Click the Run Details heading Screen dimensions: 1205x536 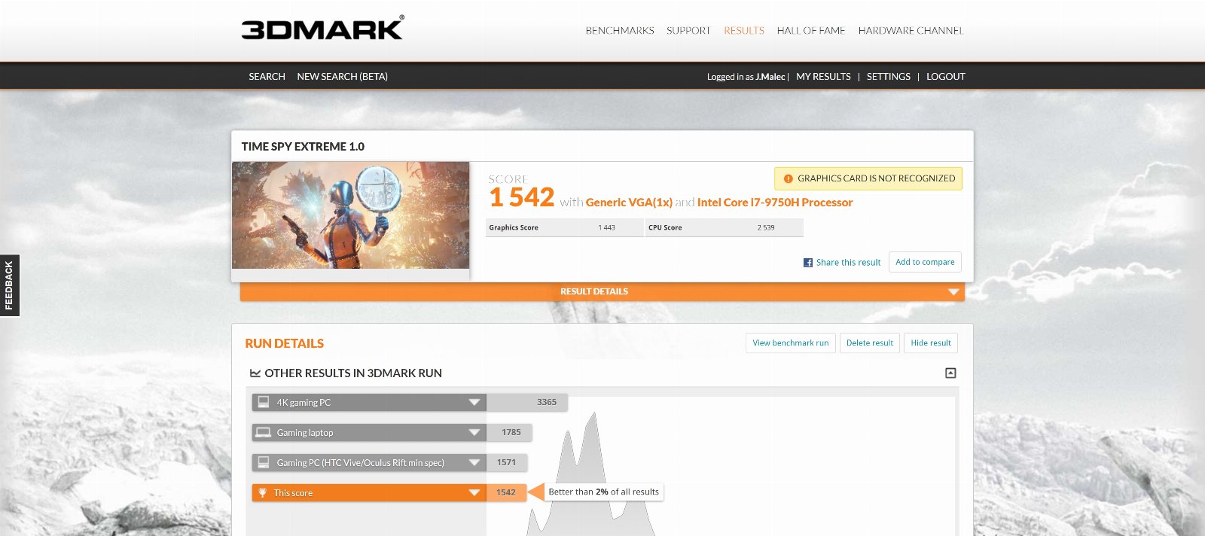pyautogui.click(x=284, y=343)
